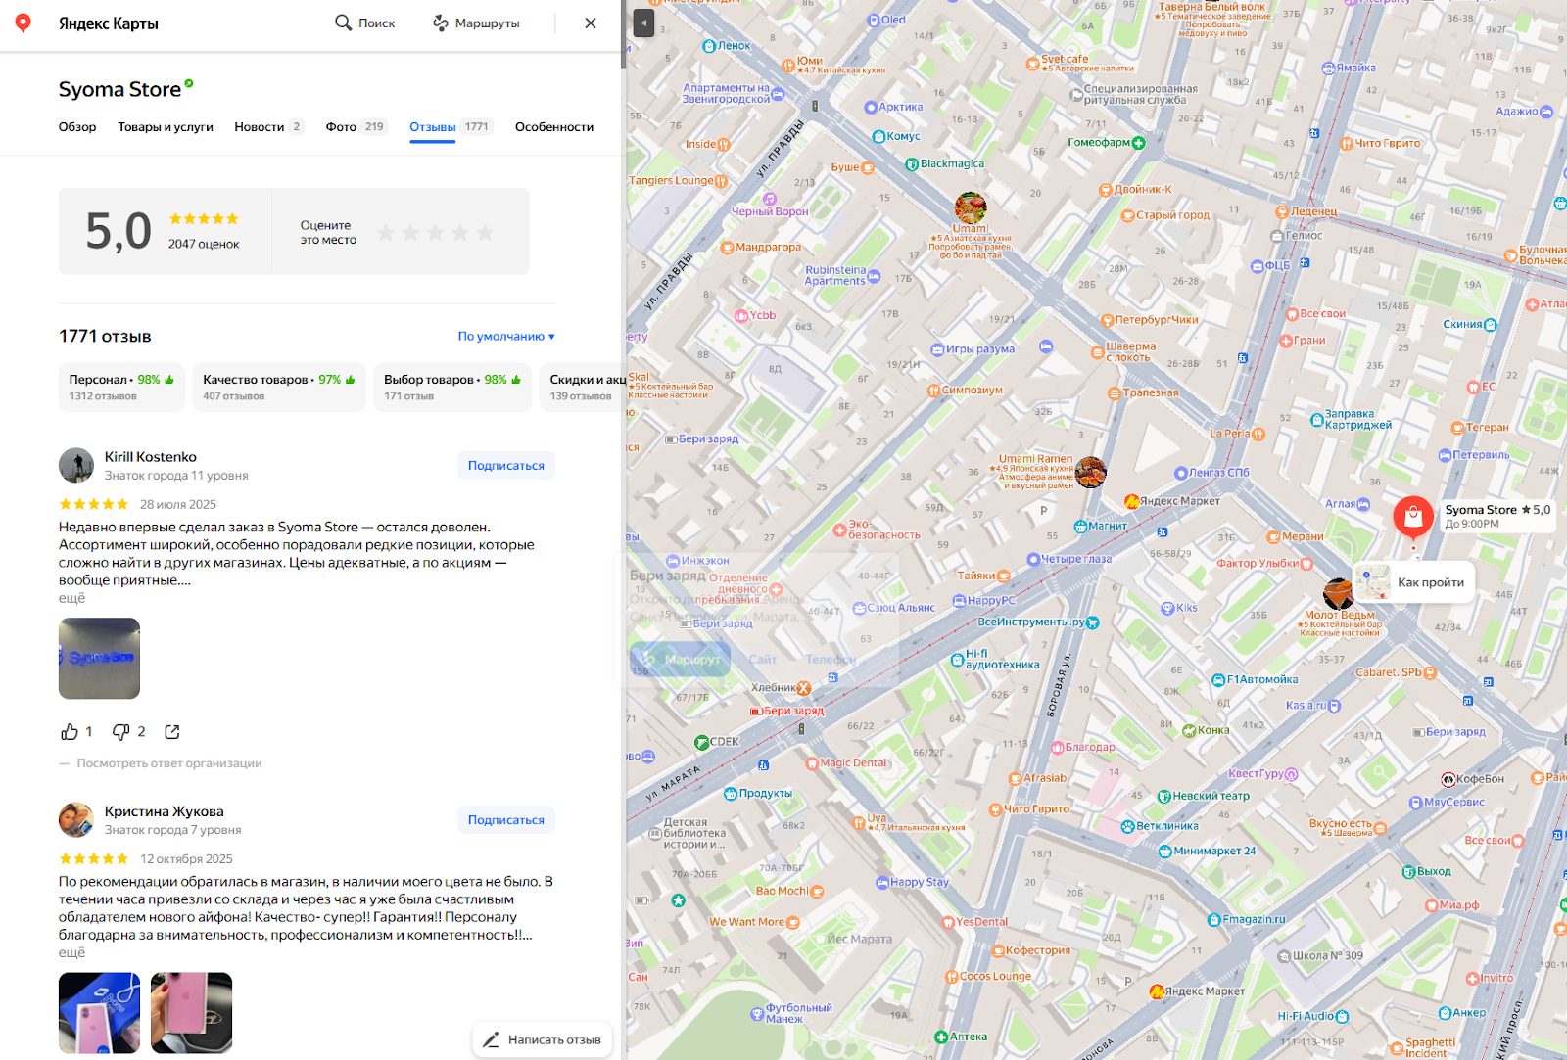Click the Yandex Maps red pin logo

(24, 23)
